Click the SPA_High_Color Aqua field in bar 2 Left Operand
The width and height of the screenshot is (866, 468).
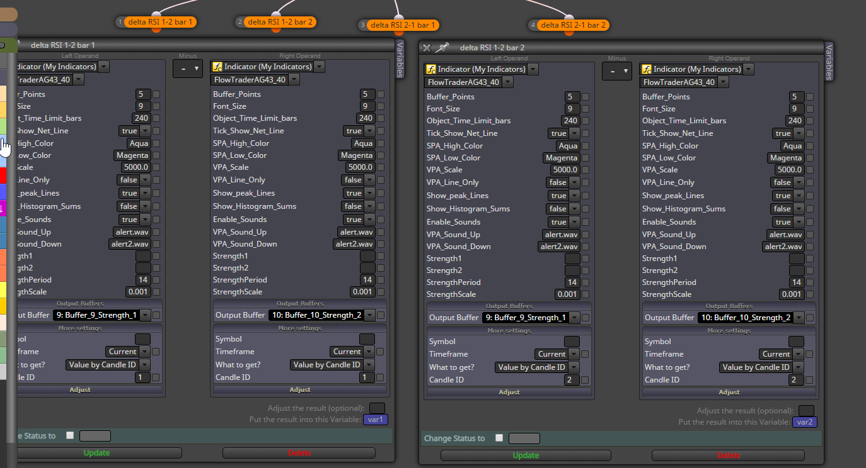pos(568,146)
